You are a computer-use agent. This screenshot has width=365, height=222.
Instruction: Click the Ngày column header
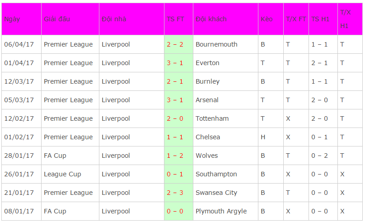click(21, 19)
